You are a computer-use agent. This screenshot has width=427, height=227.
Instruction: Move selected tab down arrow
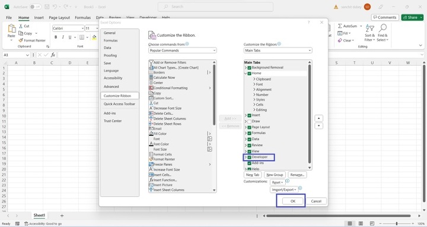[x=318, y=126]
